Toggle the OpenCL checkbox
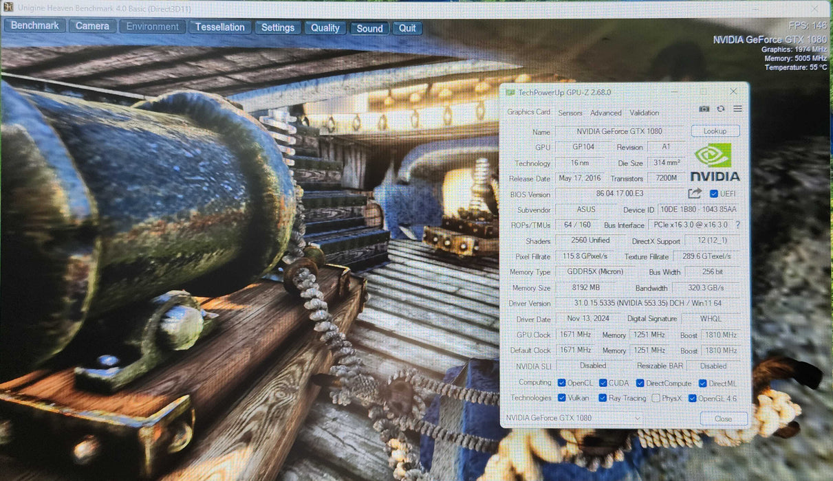Viewport: 833px width, 481px height. pyautogui.click(x=562, y=383)
